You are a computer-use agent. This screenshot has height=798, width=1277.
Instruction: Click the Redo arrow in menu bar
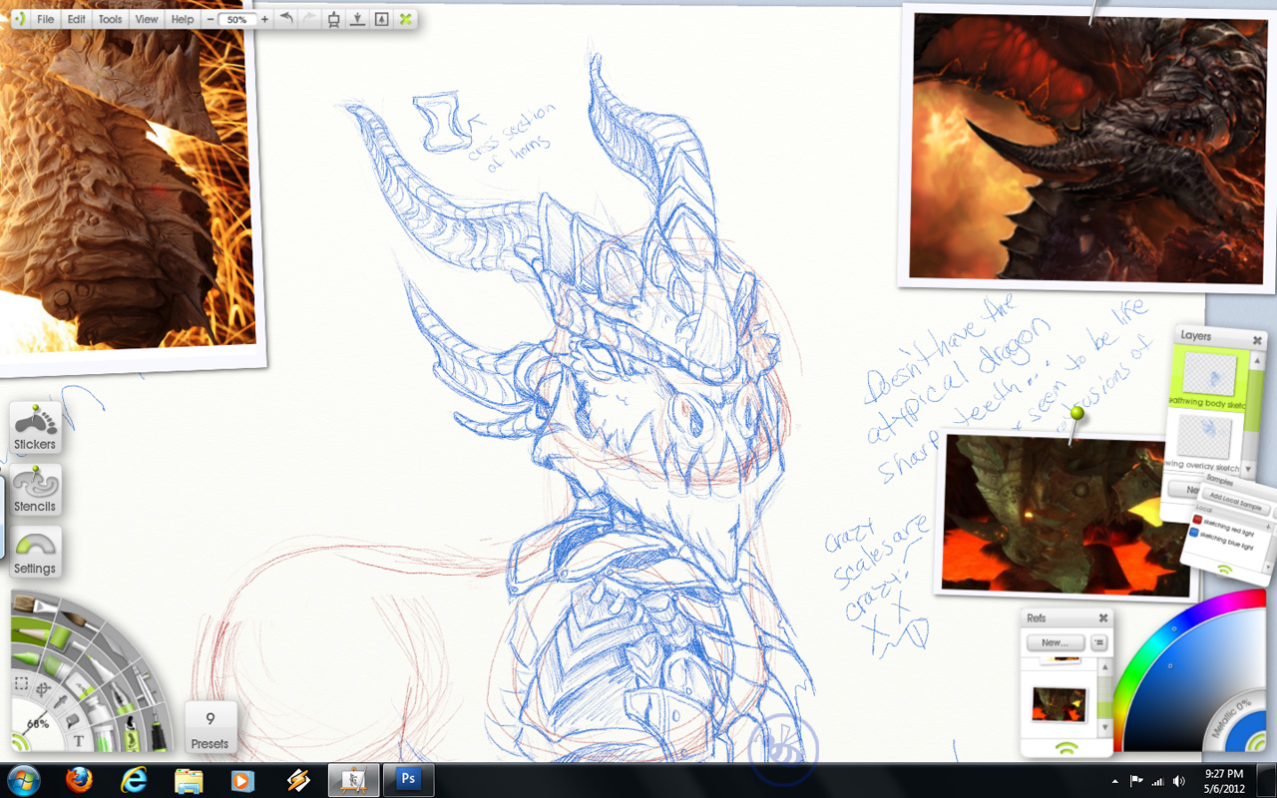[310, 19]
